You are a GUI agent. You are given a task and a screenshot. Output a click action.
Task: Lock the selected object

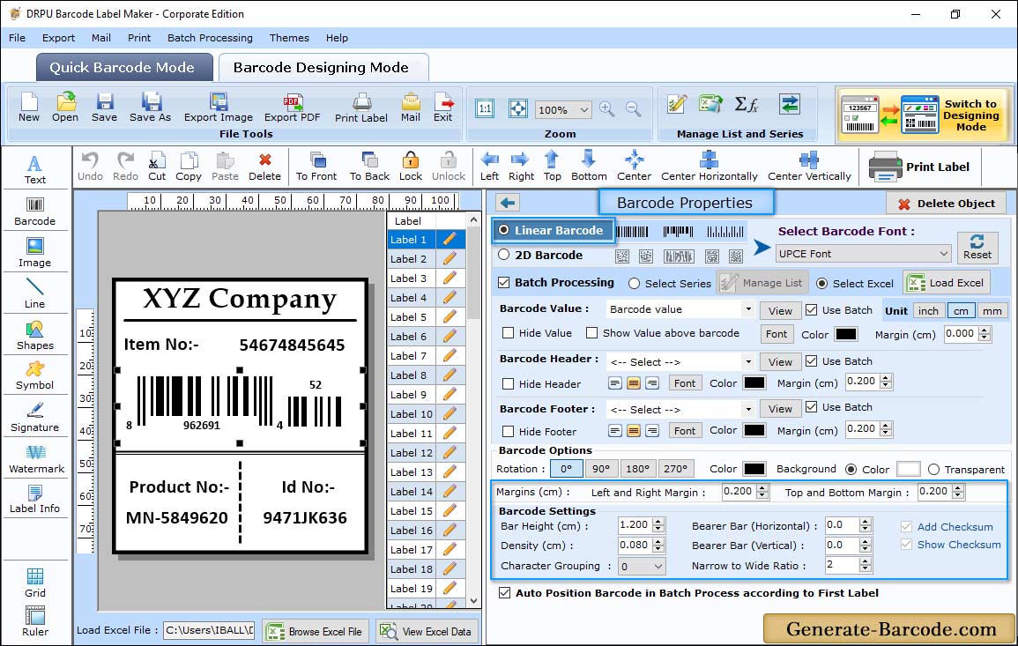411,167
